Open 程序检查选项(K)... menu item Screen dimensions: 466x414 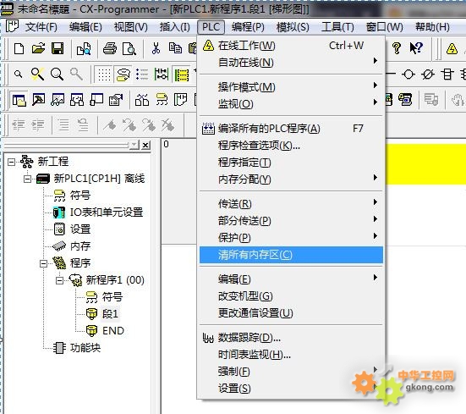[291, 146]
